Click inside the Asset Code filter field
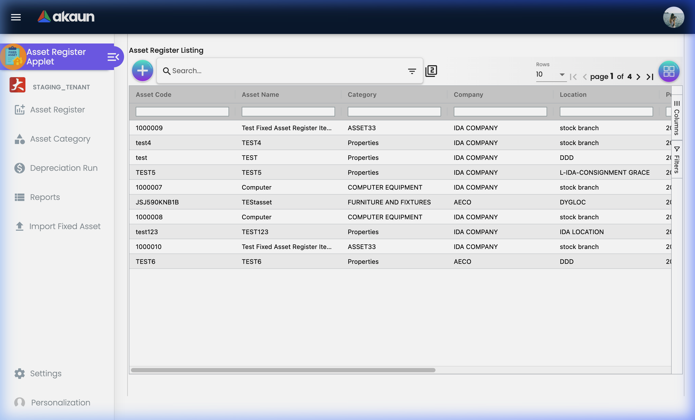This screenshot has height=420, width=695. (x=182, y=112)
